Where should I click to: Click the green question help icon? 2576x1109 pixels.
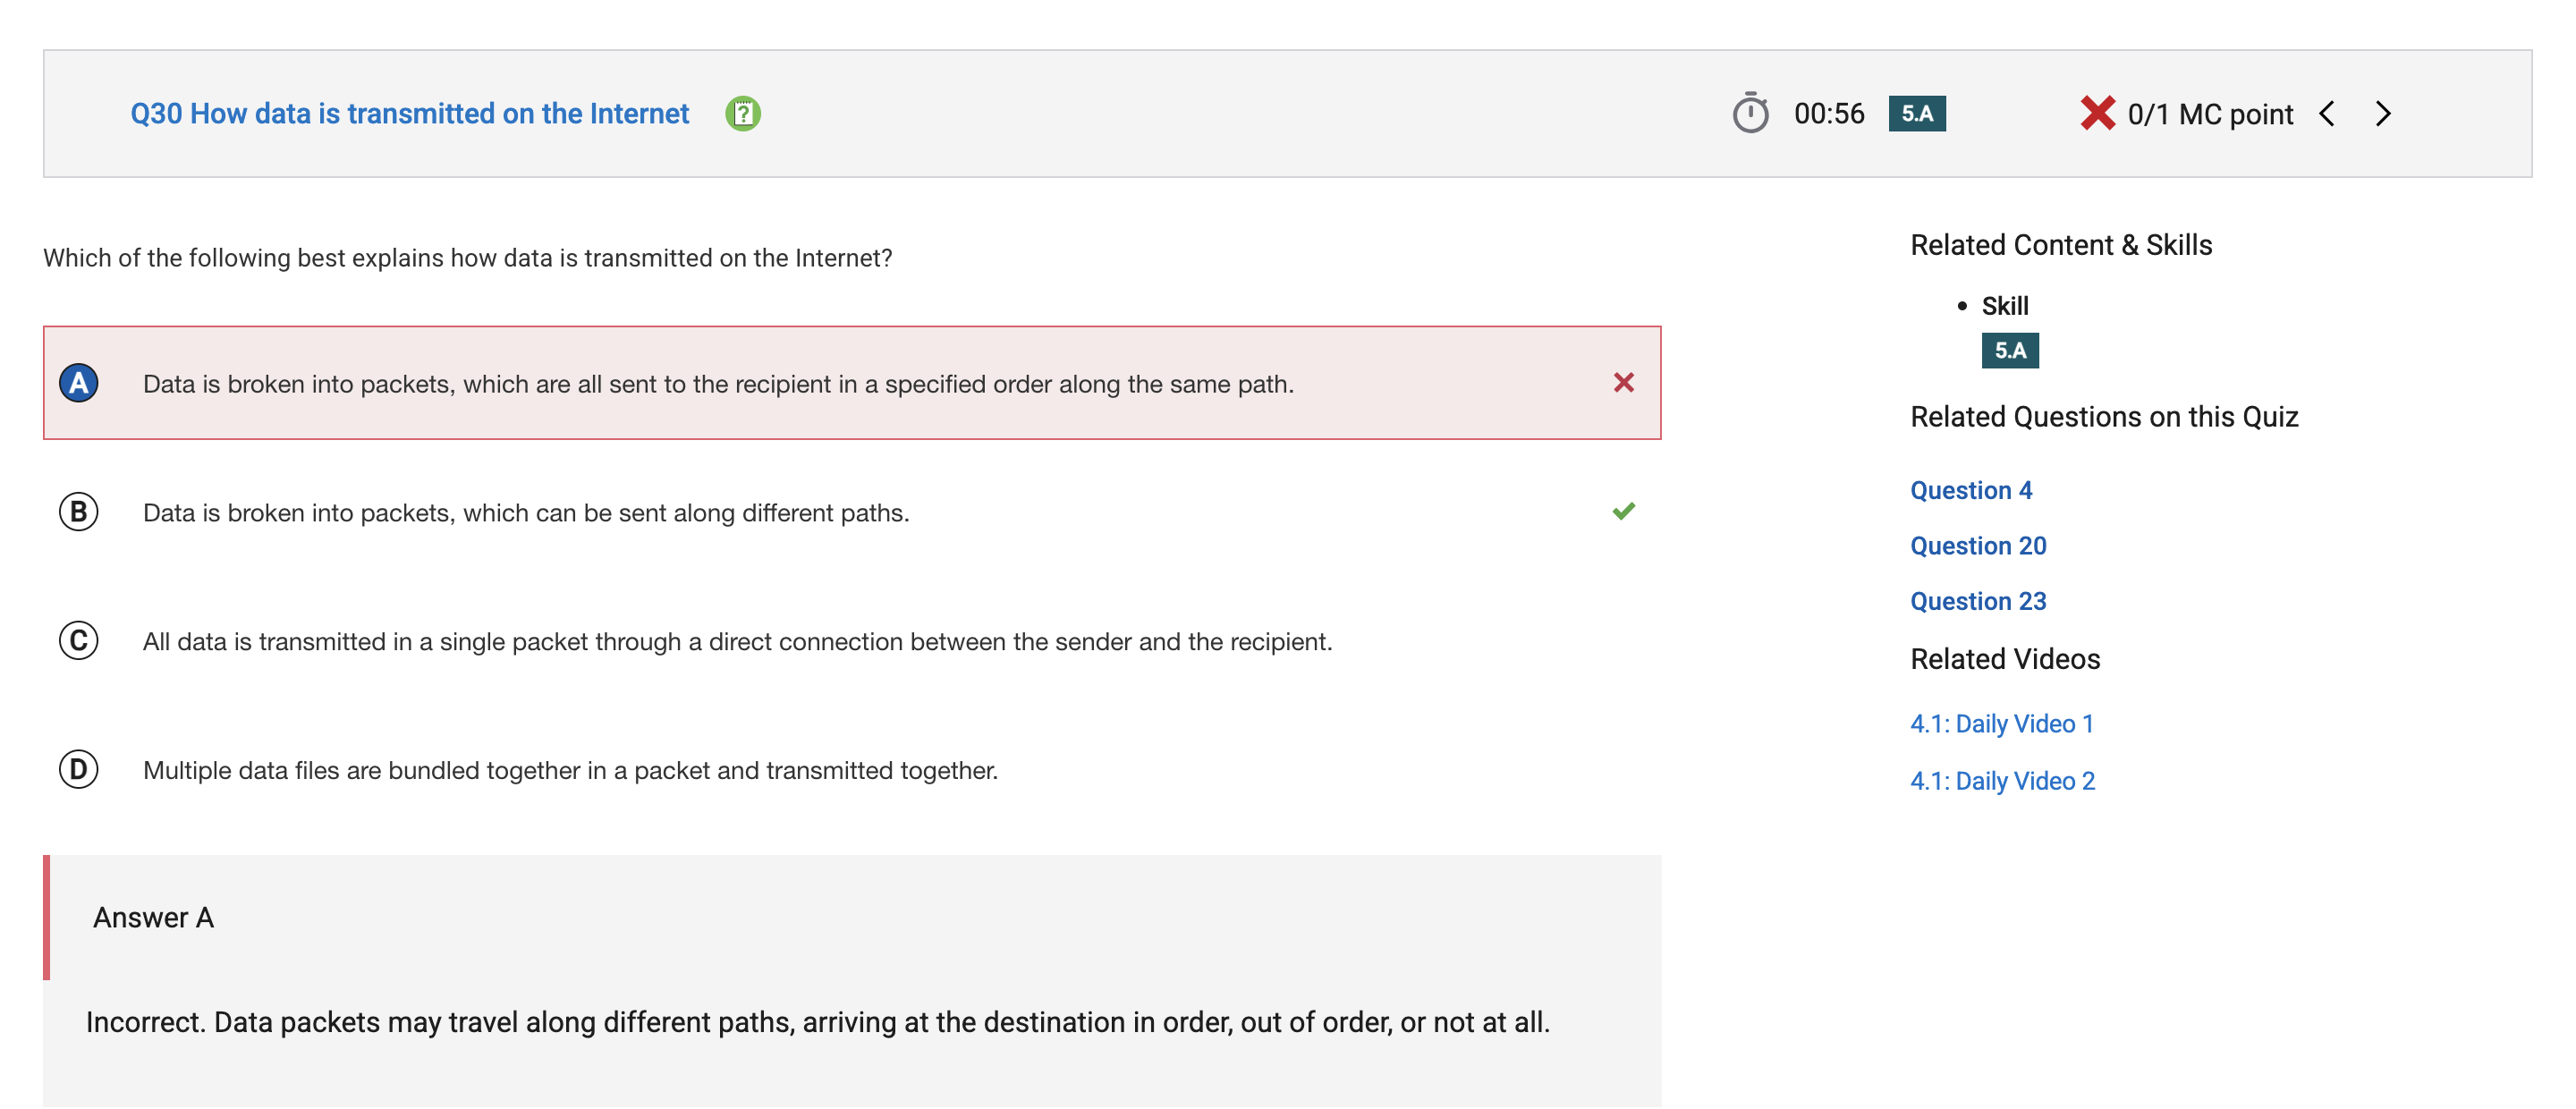pyautogui.click(x=742, y=114)
